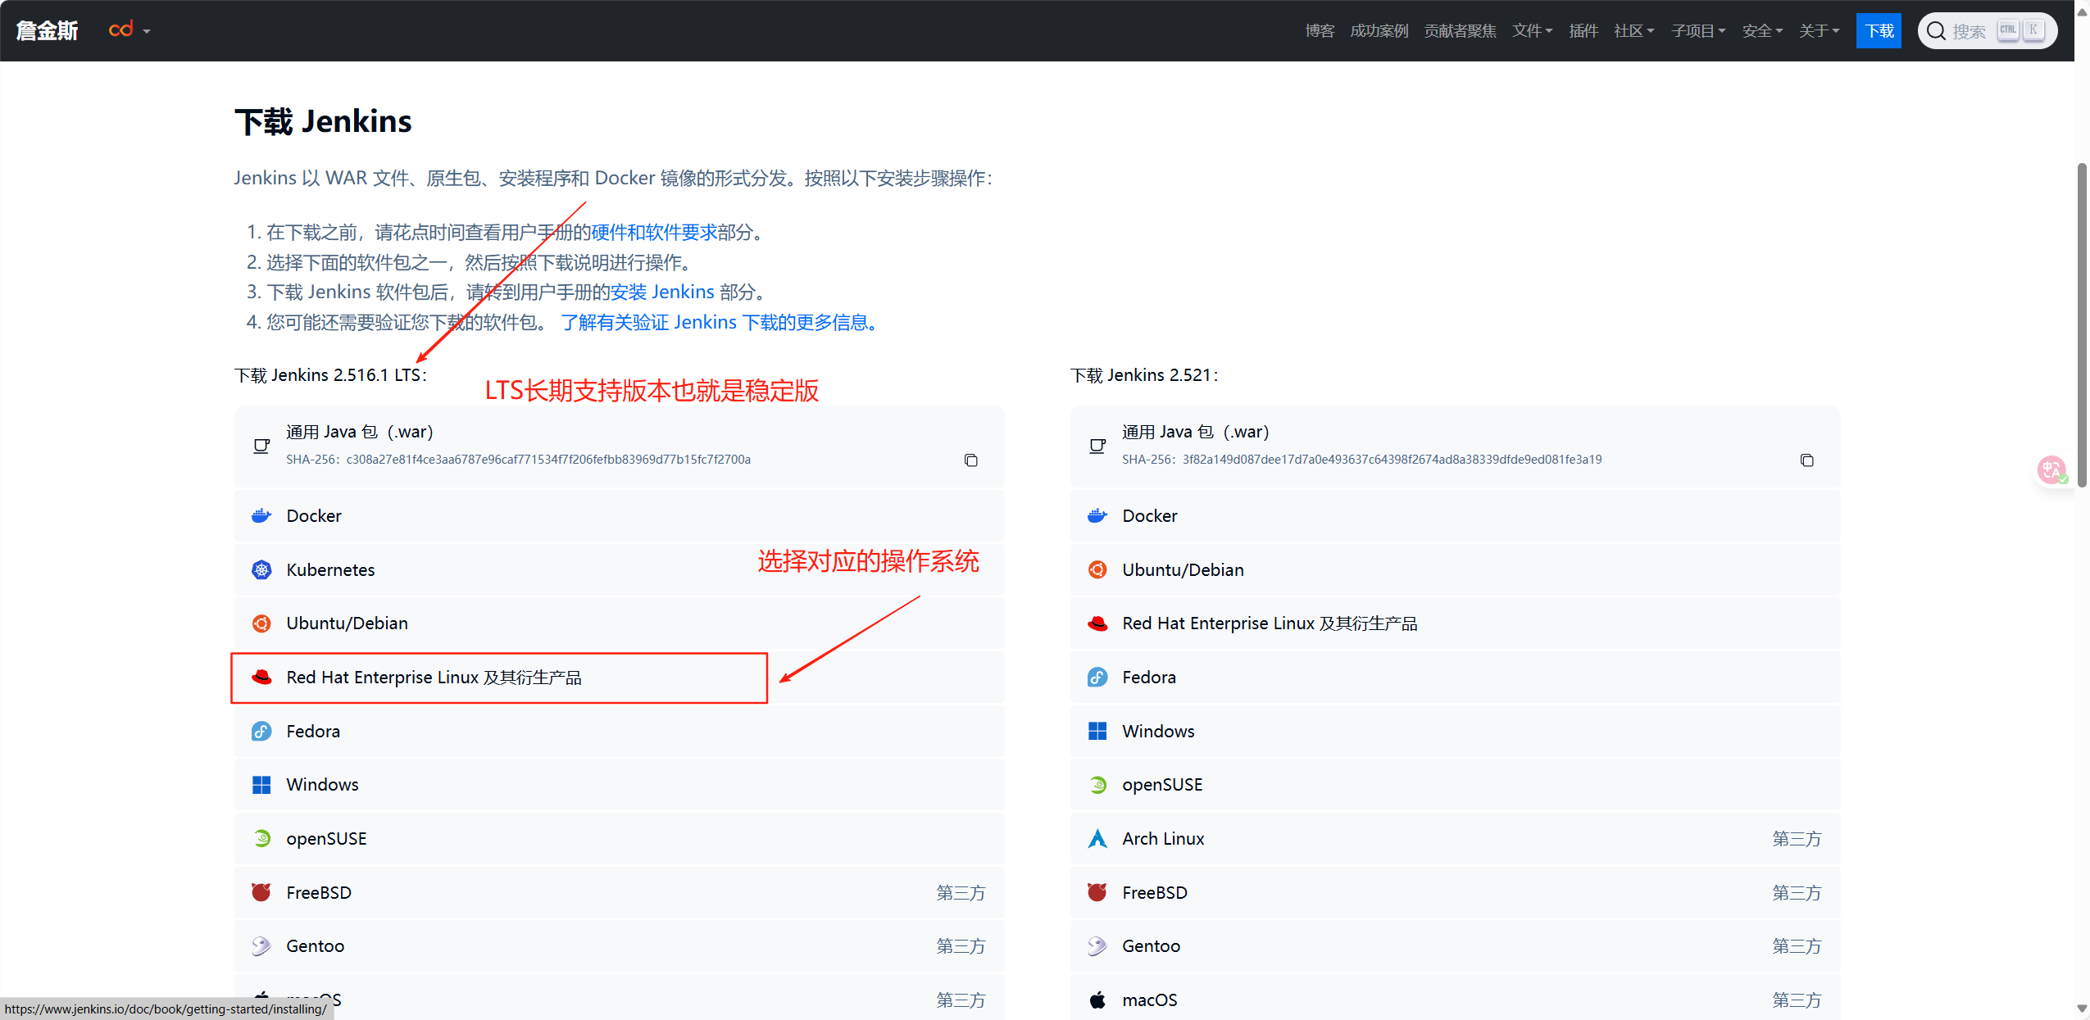
Task: Download LTS 通用 Java 包 (.war)
Action: click(619, 447)
